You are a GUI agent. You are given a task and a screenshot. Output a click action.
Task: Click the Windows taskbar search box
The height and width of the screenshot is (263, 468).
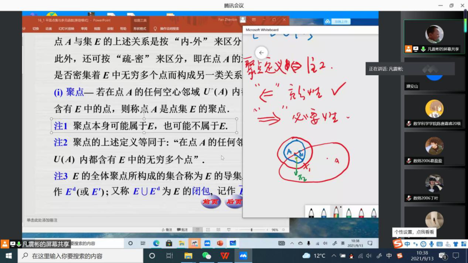click(x=81, y=256)
